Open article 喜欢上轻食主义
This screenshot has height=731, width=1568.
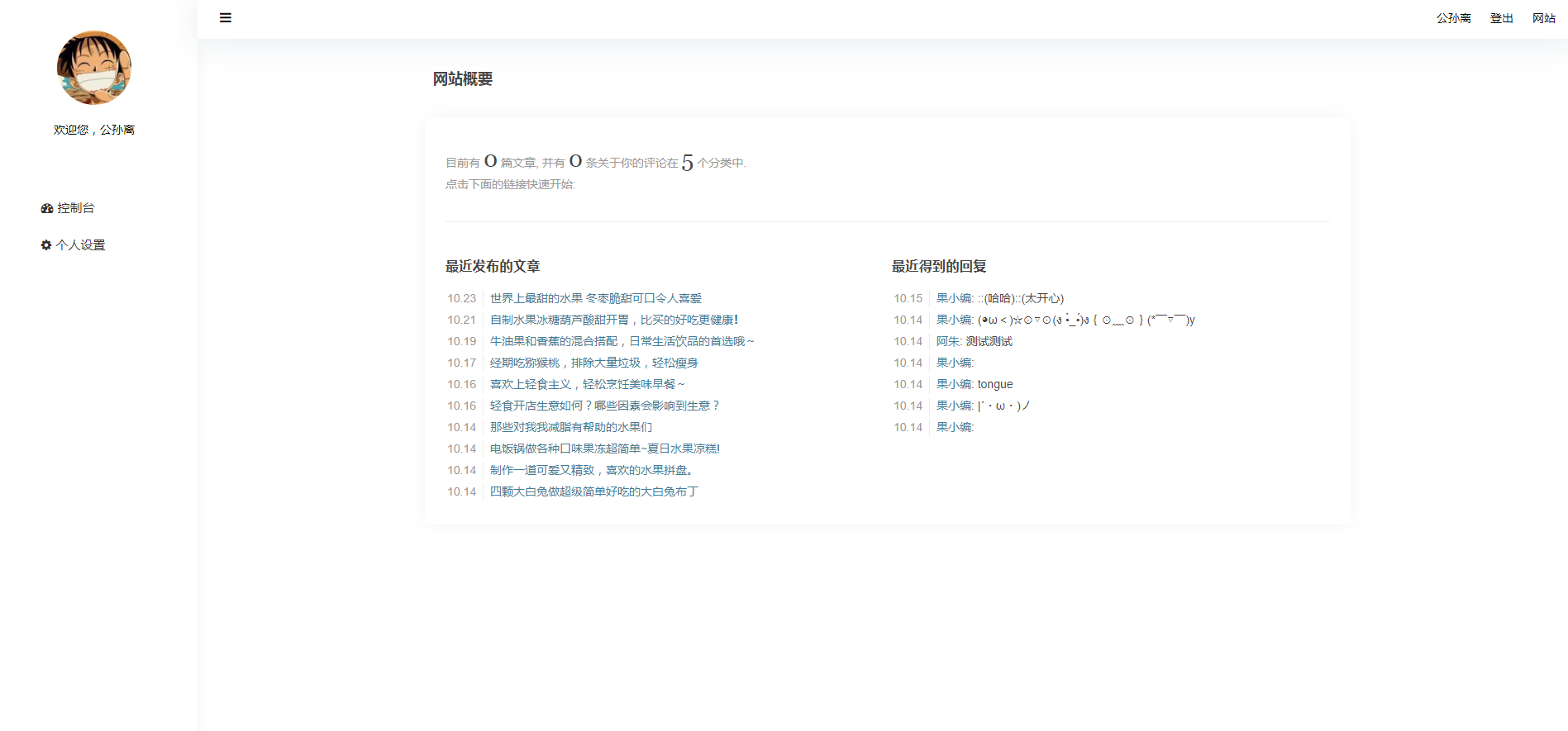point(587,384)
